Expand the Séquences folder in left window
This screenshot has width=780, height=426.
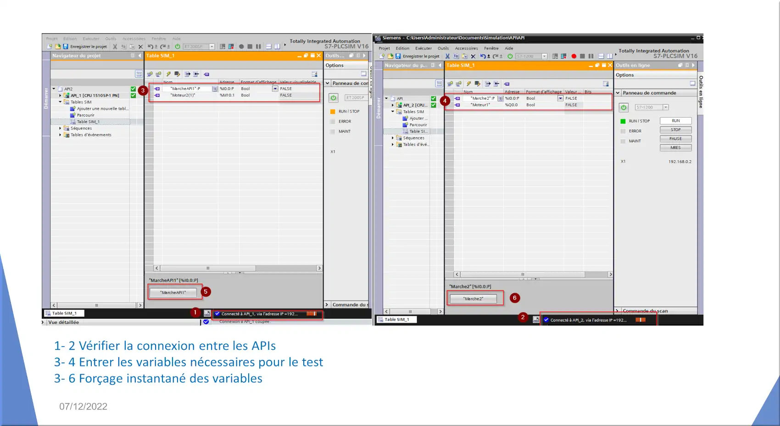tap(60, 129)
